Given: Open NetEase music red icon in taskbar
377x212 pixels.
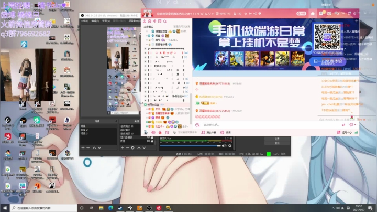Looking at the screenshot, I should click(x=159, y=208).
